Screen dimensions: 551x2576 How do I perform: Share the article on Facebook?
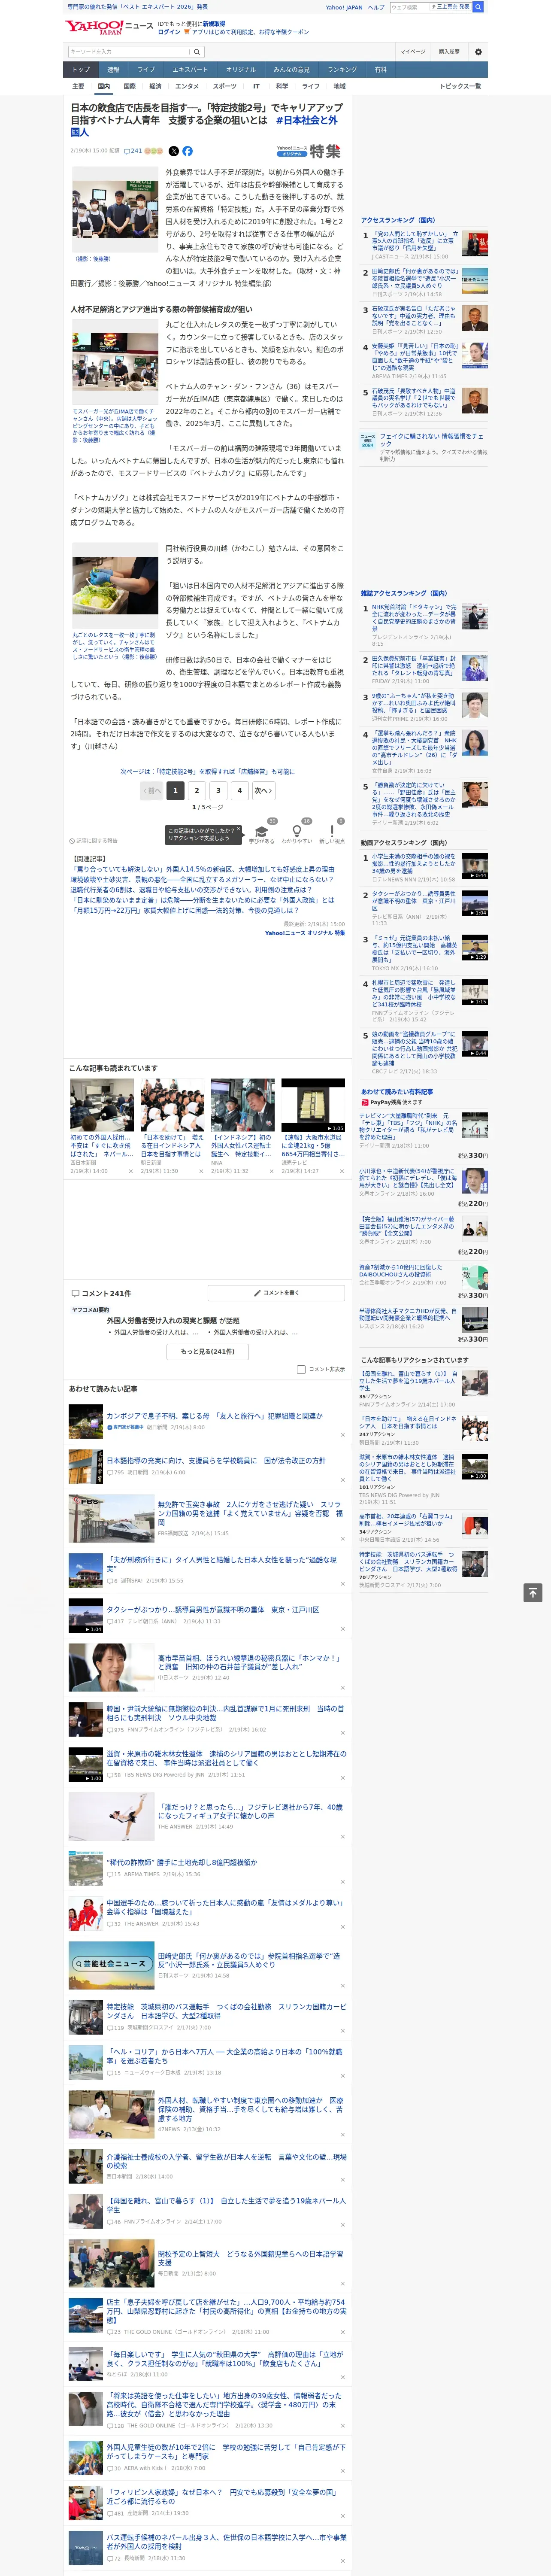tap(187, 151)
